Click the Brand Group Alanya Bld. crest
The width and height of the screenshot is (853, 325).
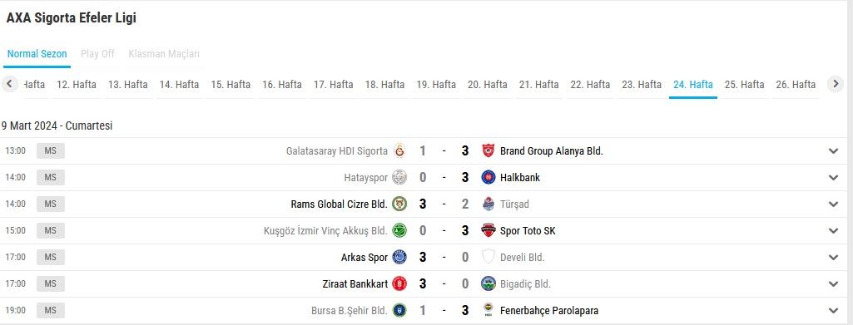coord(488,150)
